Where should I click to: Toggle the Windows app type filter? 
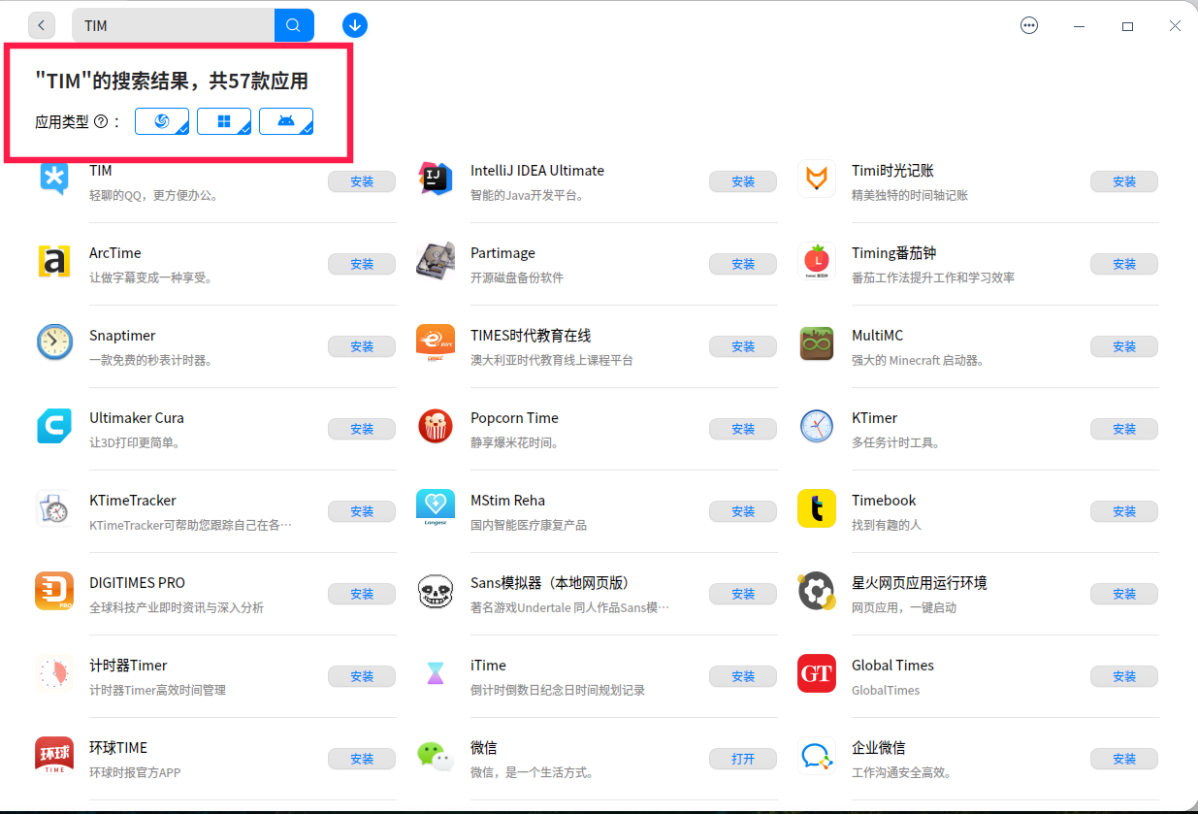click(x=224, y=121)
